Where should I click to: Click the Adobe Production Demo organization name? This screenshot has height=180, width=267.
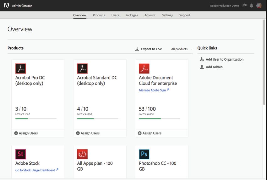tap(224, 6)
